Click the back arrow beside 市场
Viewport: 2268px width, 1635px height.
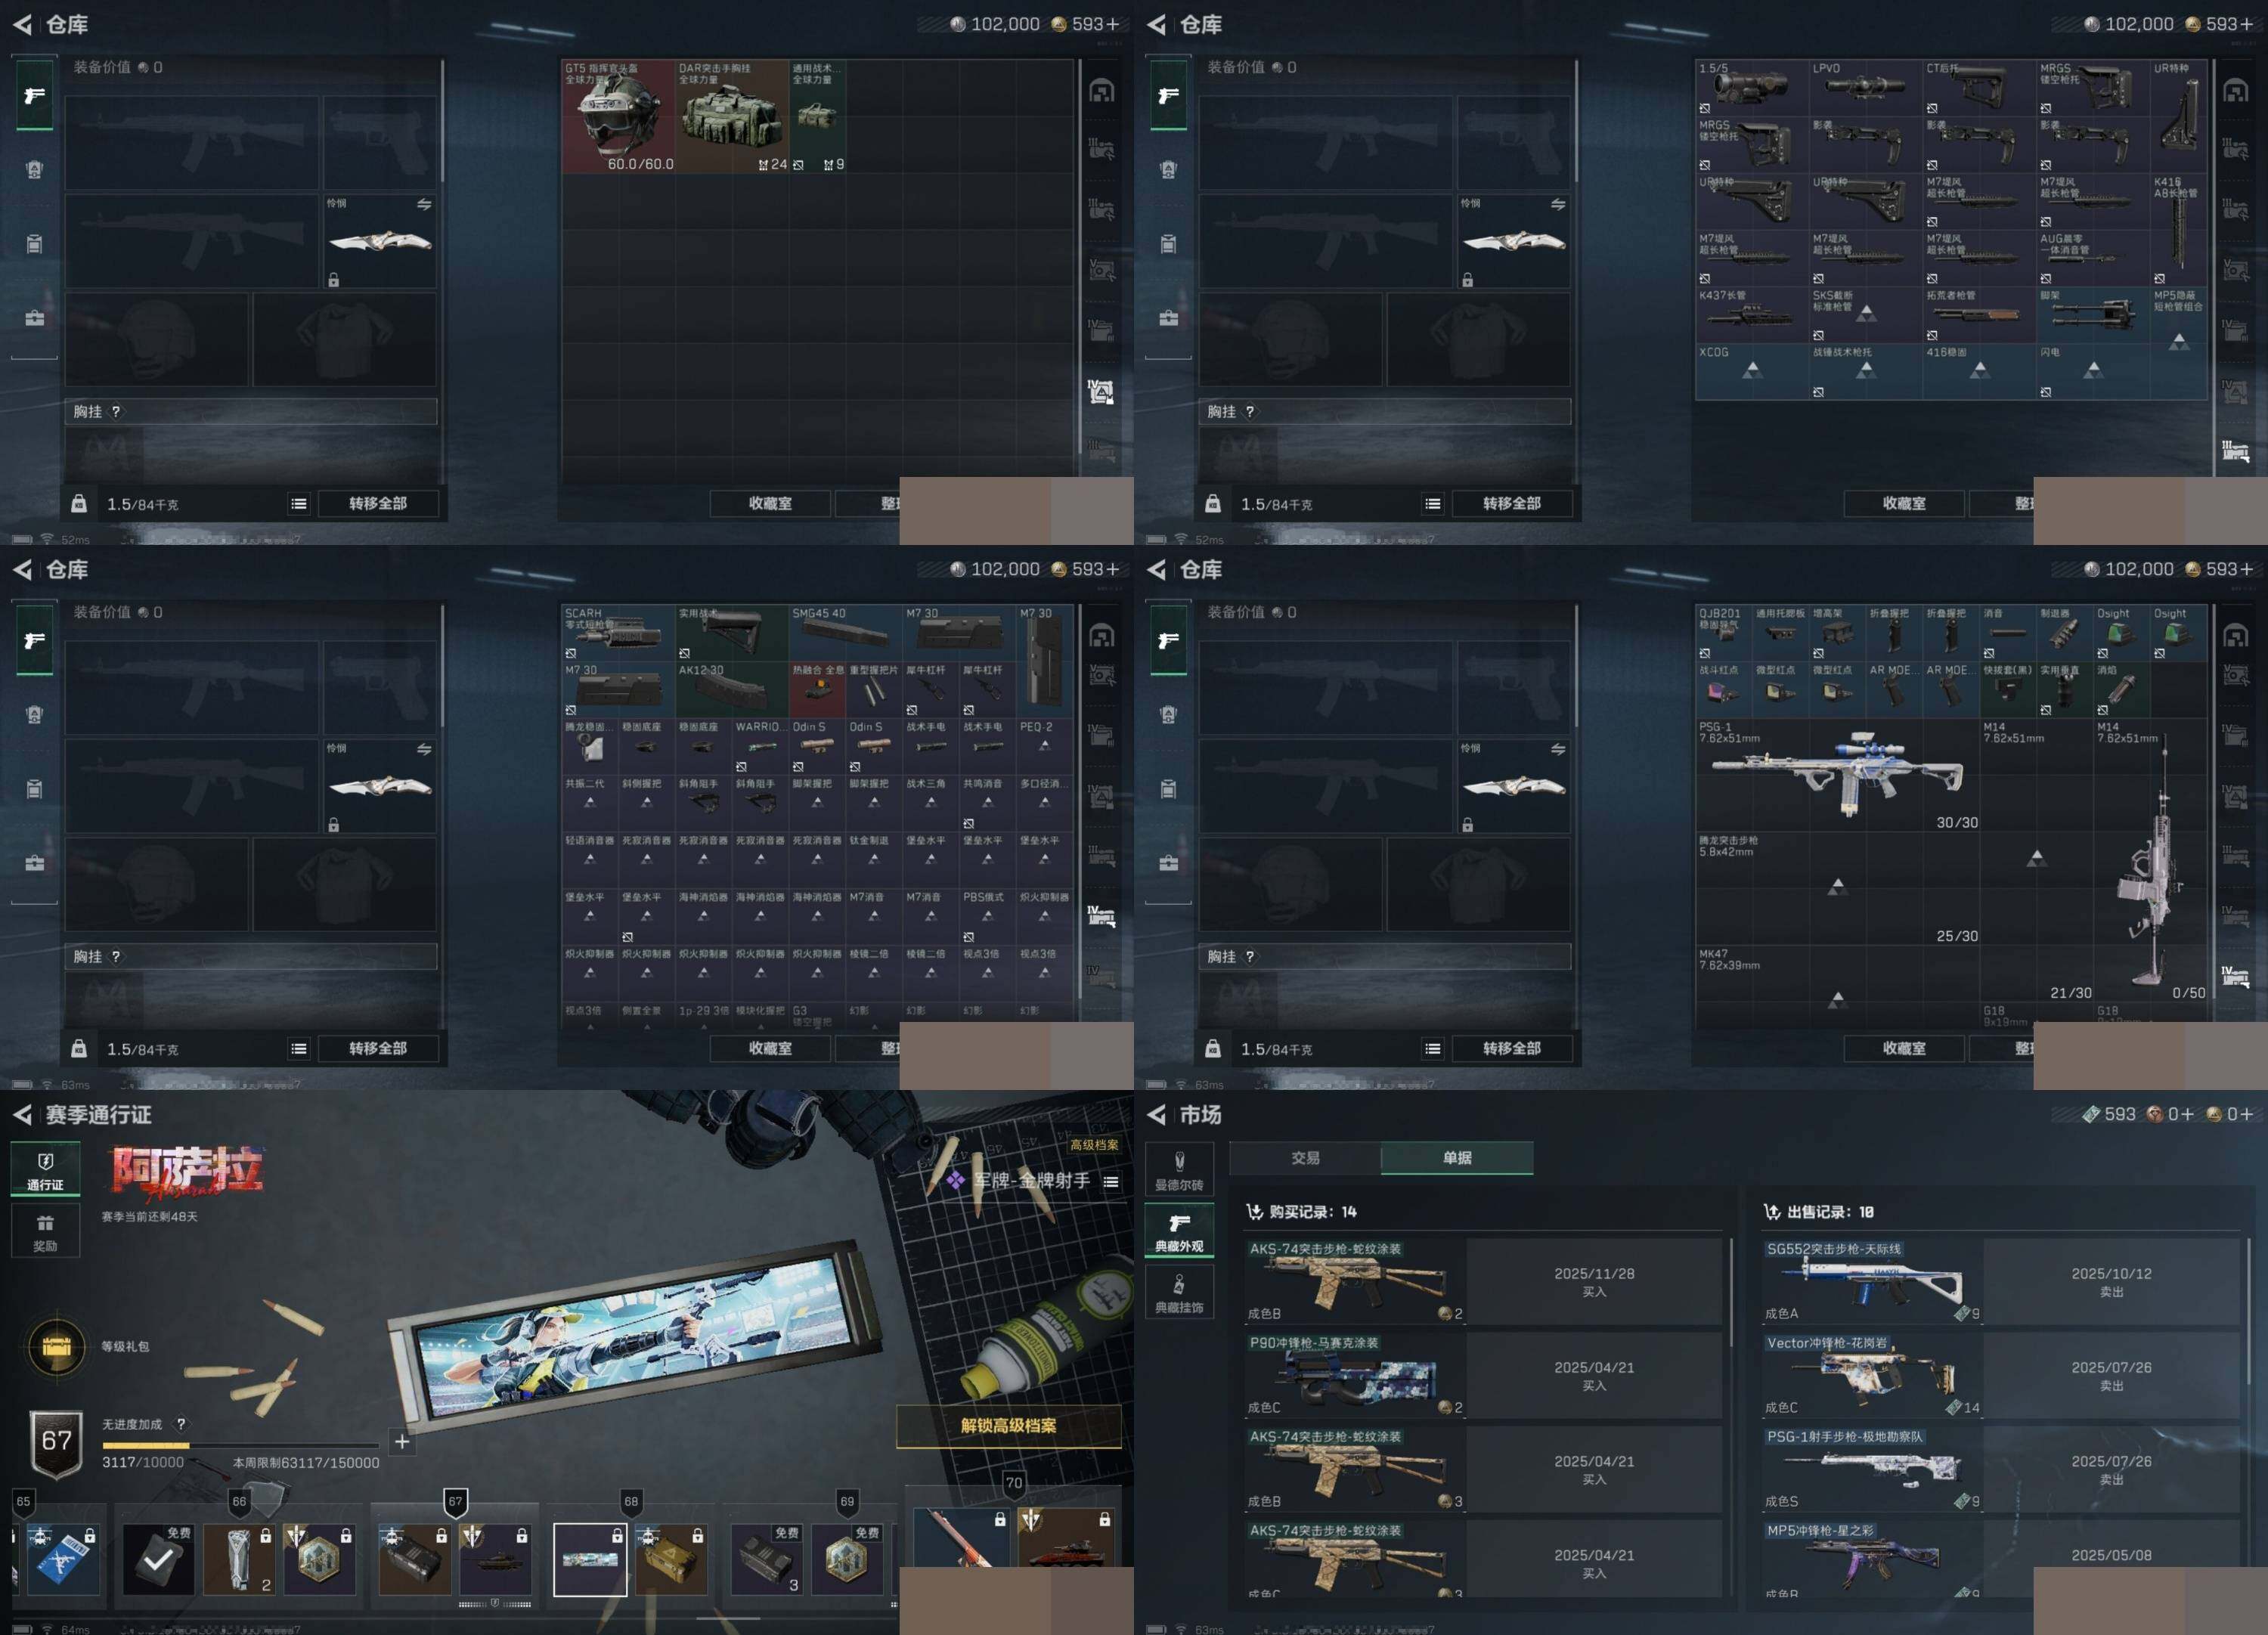coord(1156,1114)
